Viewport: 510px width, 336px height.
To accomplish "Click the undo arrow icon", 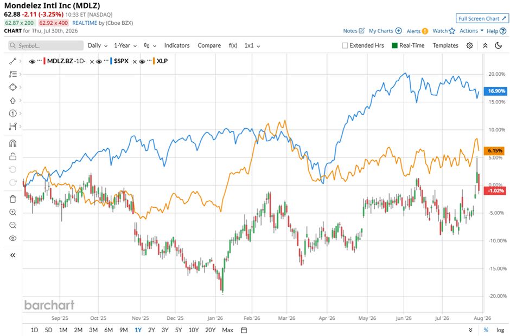I will point(12,169).
